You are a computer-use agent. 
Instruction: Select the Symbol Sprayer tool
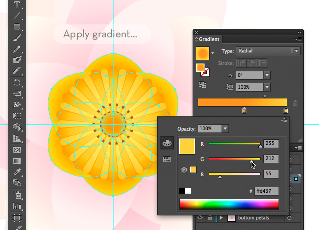click(x=17, y=195)
